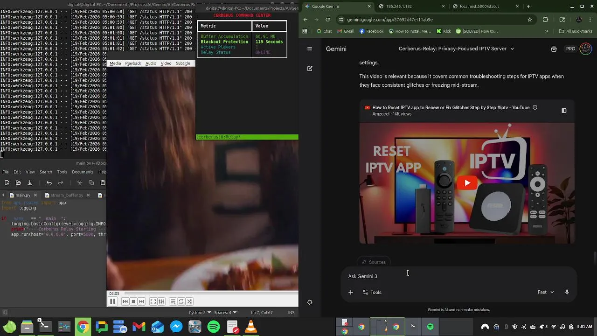597x336 pixels.
Task: Switch to the localhost:5000/status browser tab
Action: click(485, 7)
